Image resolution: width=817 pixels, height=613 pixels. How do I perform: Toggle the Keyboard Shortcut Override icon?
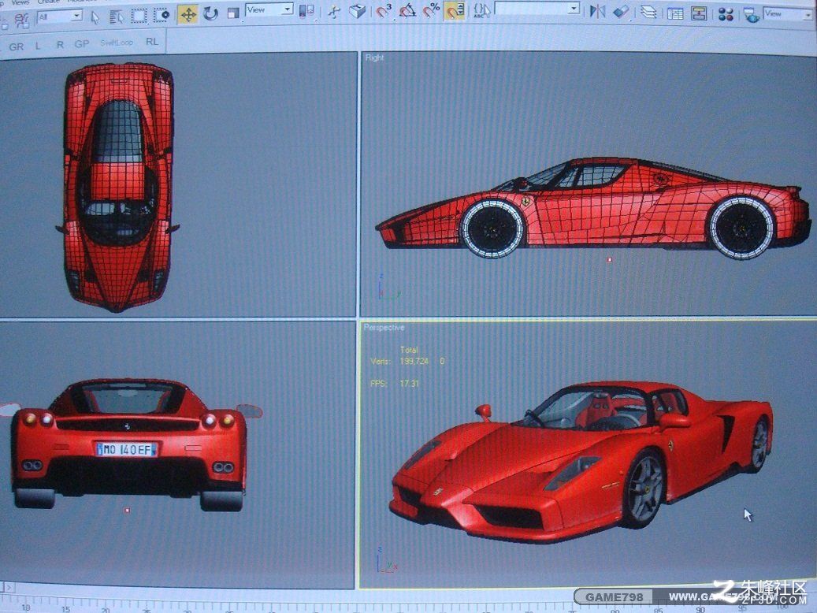tap(358, 10)
